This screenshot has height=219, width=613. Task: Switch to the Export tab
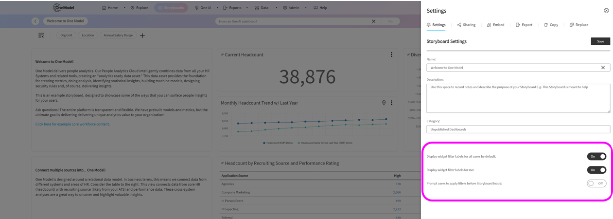pyautogui.click(x=524, y=25)
